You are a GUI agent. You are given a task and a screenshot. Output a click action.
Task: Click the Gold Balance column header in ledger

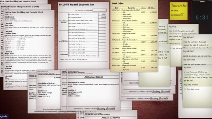(x=151, y=8)
